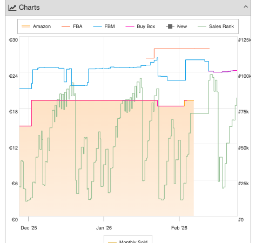Click the FBA orange-red line swatch
This screenshot has height=243, width=256.
click(66, 26)
